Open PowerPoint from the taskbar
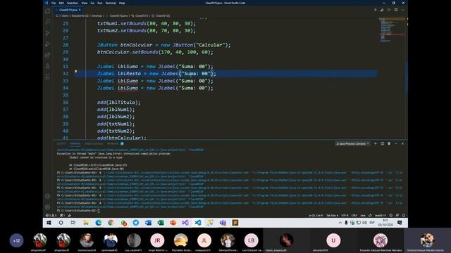Screen dimensions: 451x253 pyautogui.click(x=173, y=223)
